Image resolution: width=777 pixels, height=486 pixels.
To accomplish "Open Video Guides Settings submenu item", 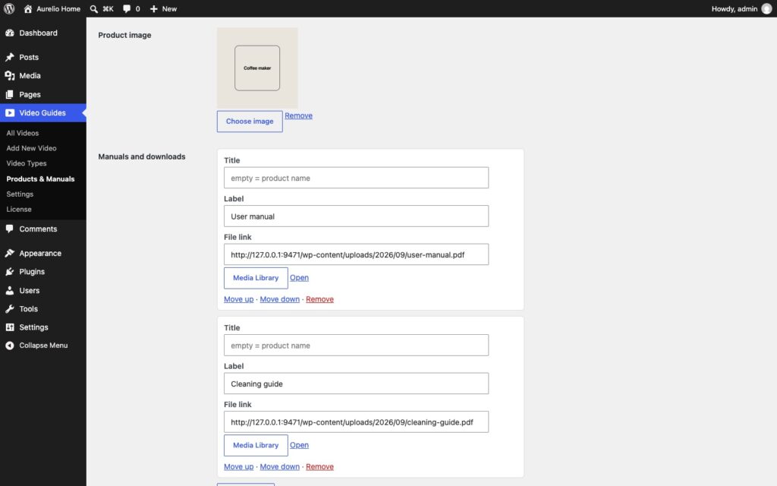I will click(x=20, y=194).
